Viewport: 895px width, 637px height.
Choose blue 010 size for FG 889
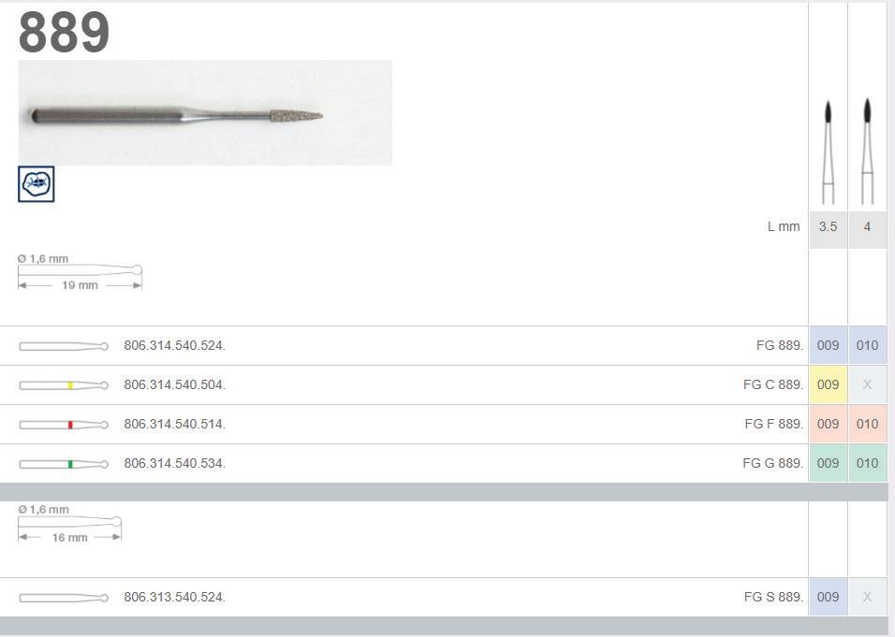coord(868,345)
